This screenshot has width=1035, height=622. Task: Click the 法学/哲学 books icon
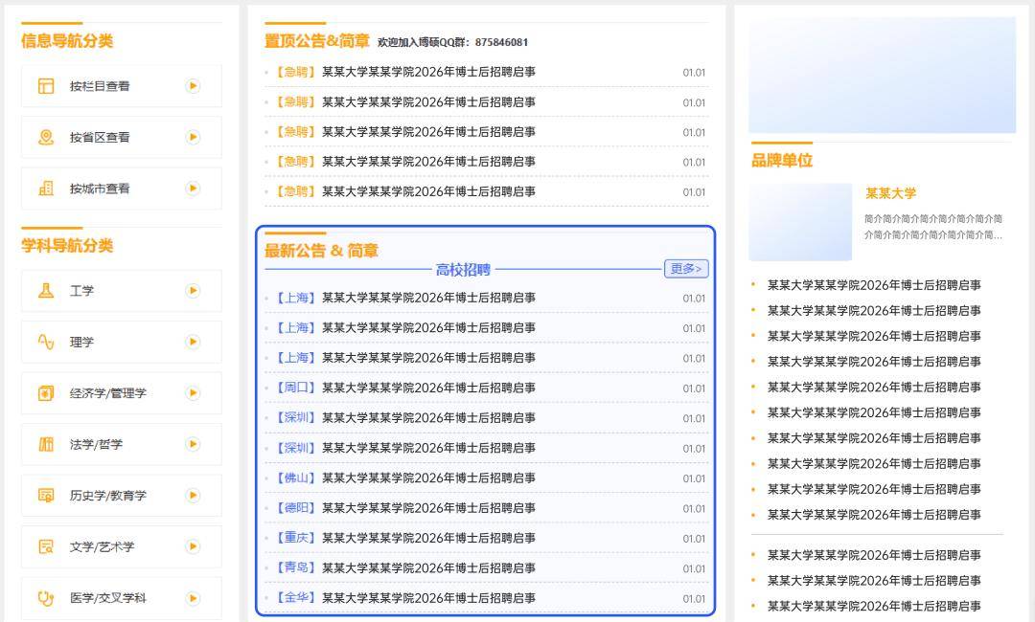[x=46, y=444]
